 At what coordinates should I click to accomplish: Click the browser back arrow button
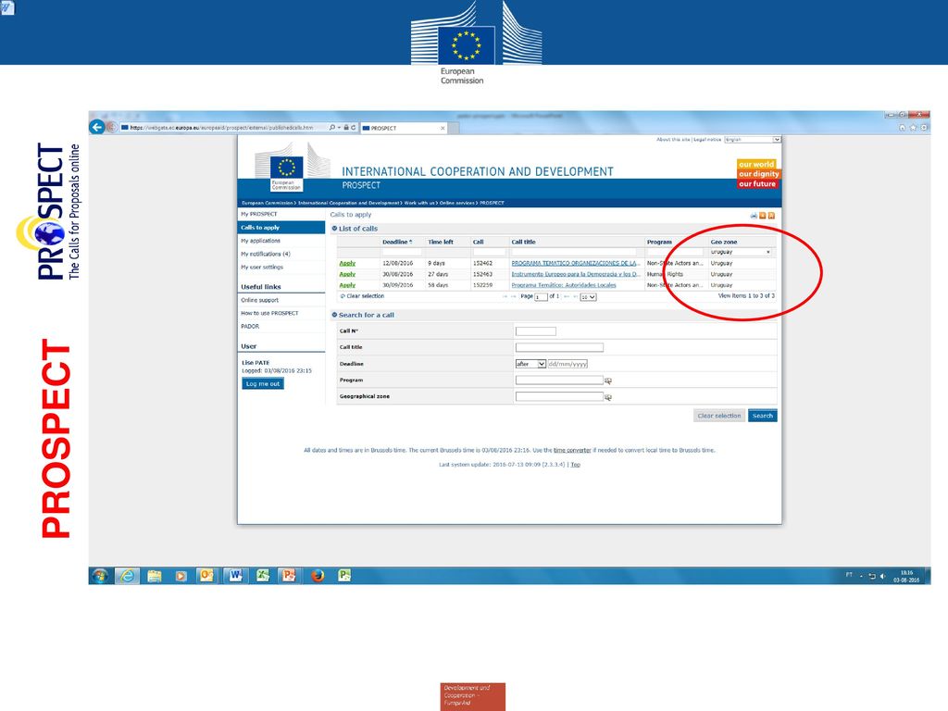(x=96, y=127)
